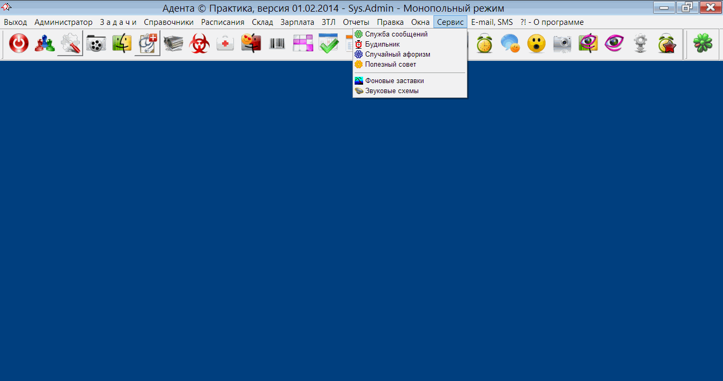Select 'Случайный афоризм' menu item
723x381 pixels.
(397, 55)
